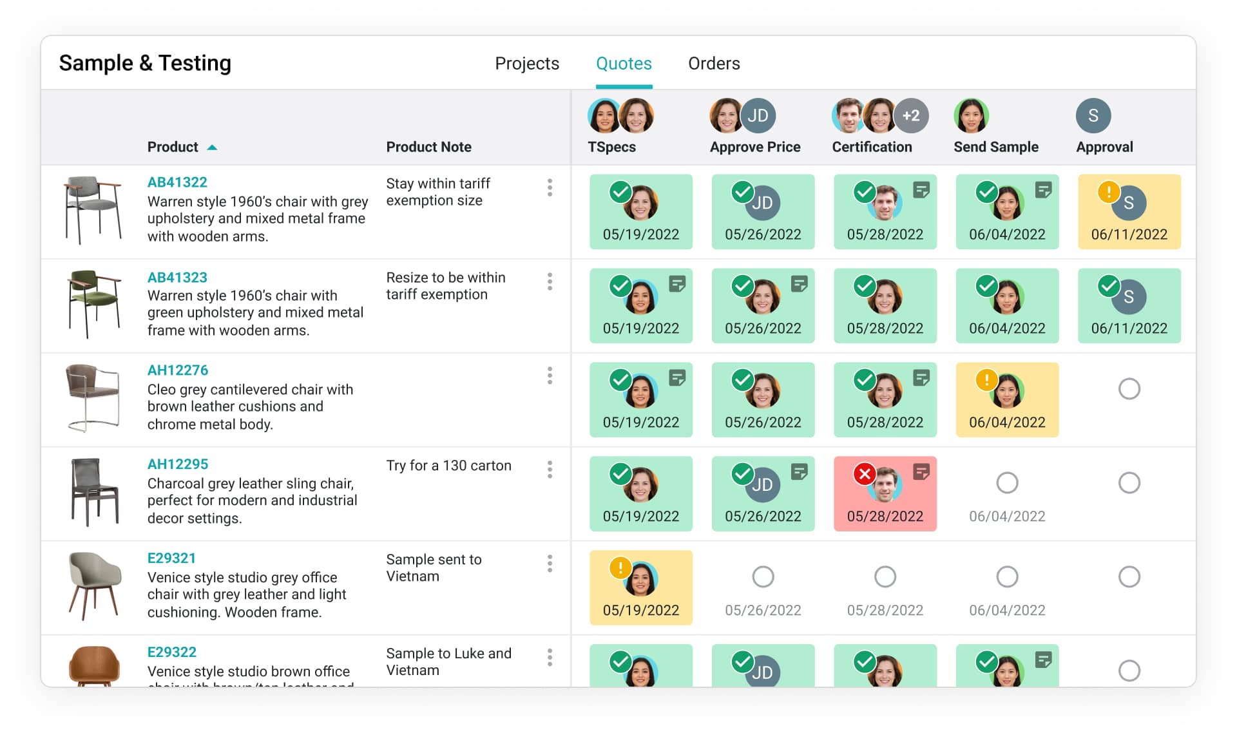This screenshot has height=733, width=1237.
Task: Switch to the Projects tab
Action: click(x=526, y=63)
